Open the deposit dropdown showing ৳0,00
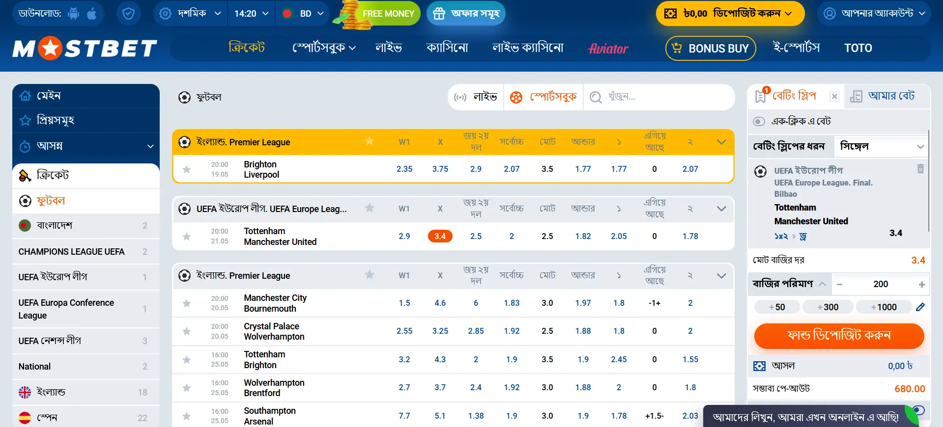The width and height of the screenshot is (943, 427). click(x=730, y=13)
